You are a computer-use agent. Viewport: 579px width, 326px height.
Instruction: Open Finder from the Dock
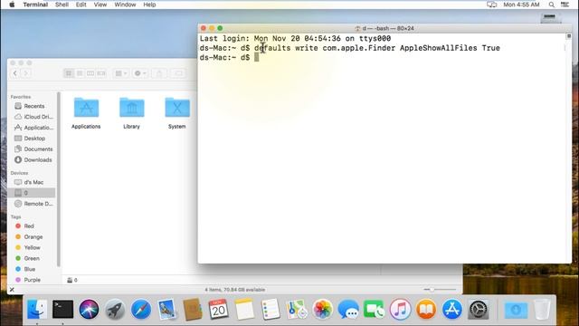coord(37,309)
